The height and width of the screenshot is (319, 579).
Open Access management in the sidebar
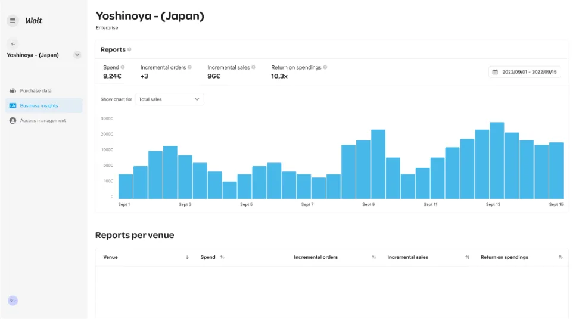point(44,121)
